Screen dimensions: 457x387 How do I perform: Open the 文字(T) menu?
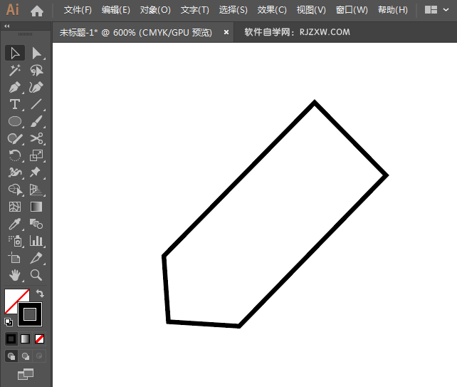coord(195,10)
